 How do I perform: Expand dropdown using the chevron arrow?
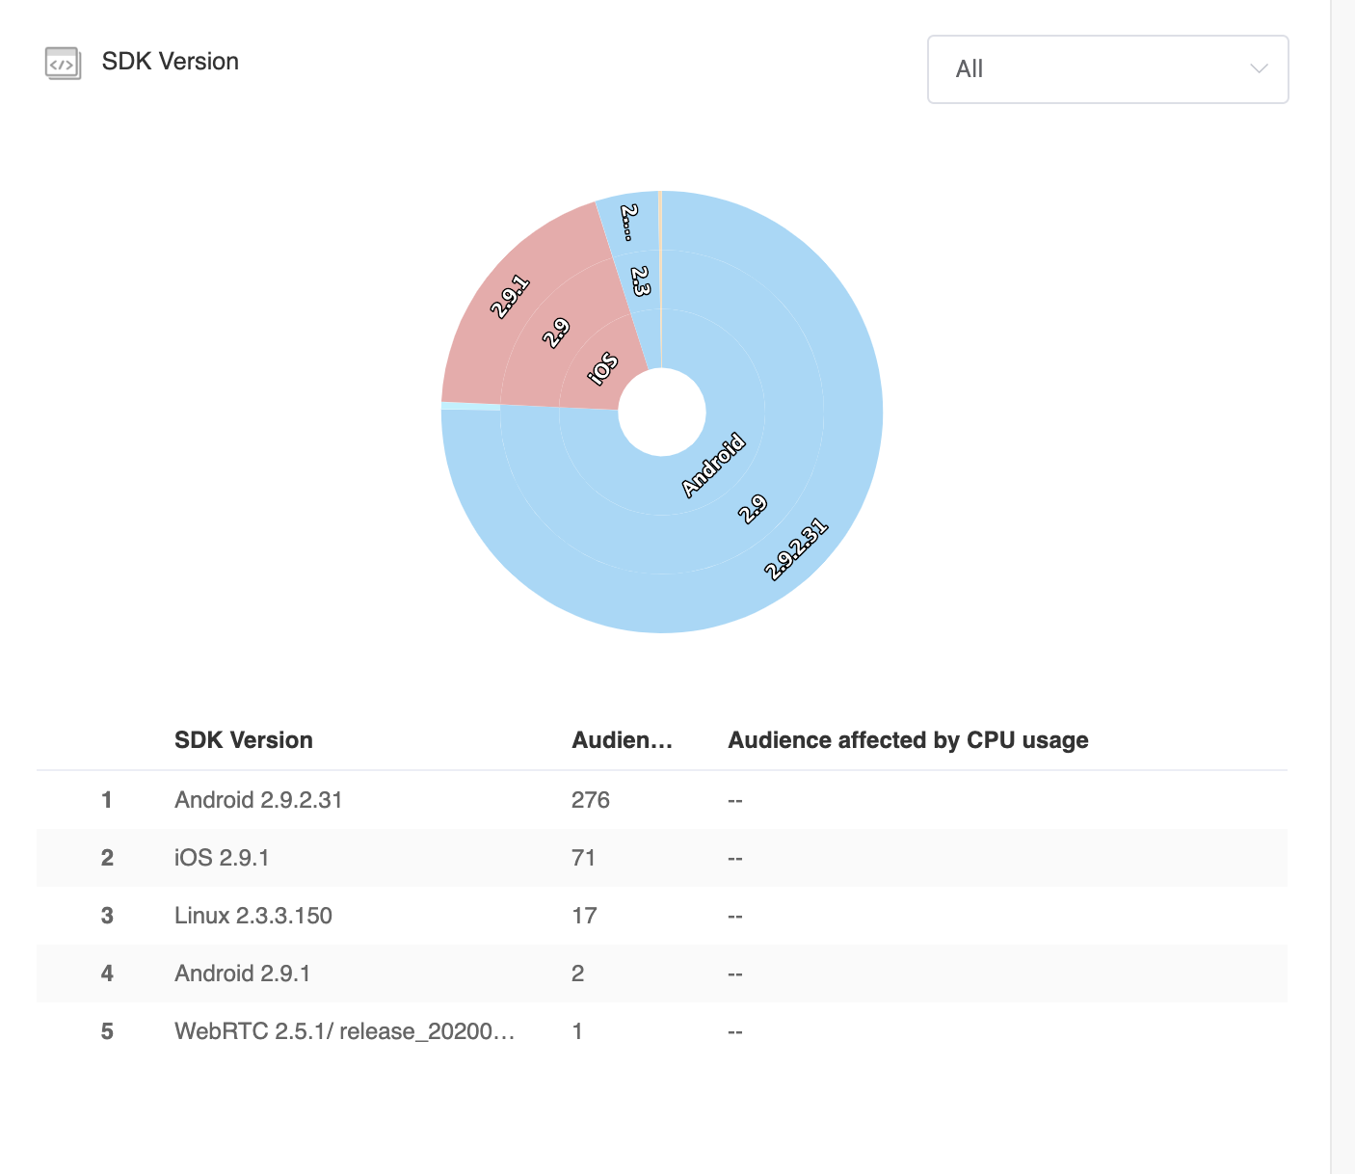pos(1258,69)
